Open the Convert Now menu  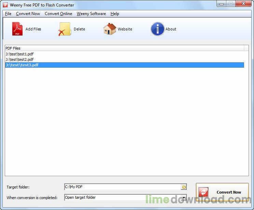click(28, 14)
